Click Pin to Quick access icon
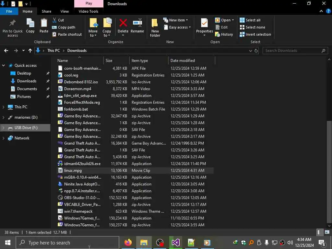Viewport: 332px width, 249px height. (12, 23)
